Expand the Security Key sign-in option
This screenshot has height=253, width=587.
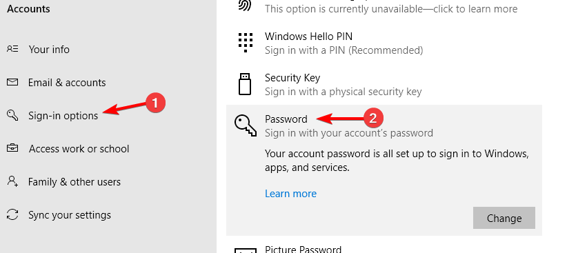(384, 84)
